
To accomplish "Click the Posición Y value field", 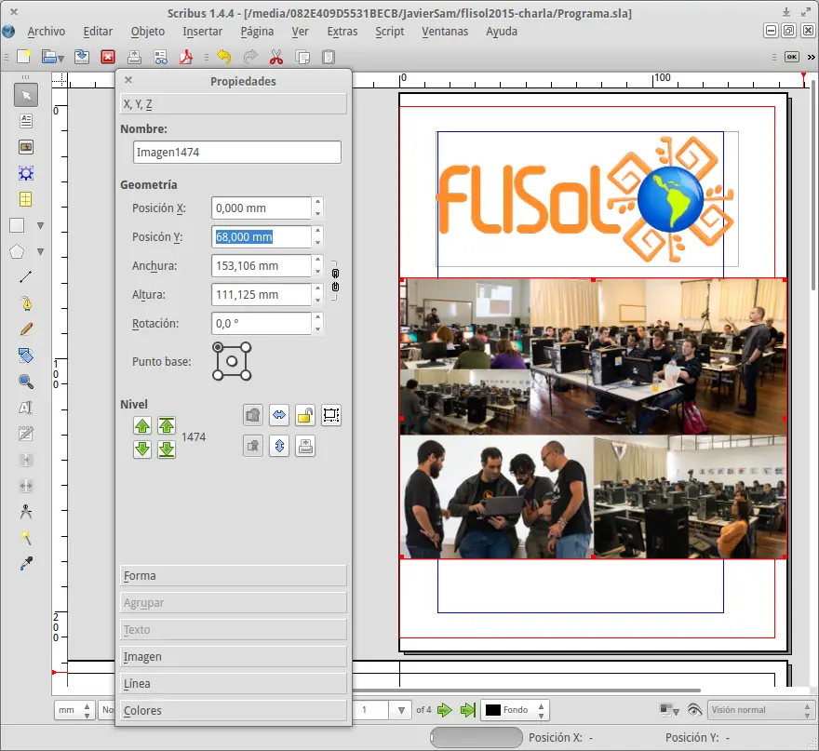I will 262,236.
